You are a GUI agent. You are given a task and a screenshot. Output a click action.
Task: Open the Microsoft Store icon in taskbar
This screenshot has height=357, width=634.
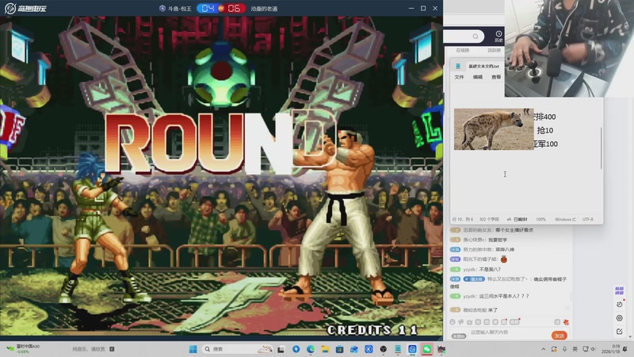click(x=340, y=349)
